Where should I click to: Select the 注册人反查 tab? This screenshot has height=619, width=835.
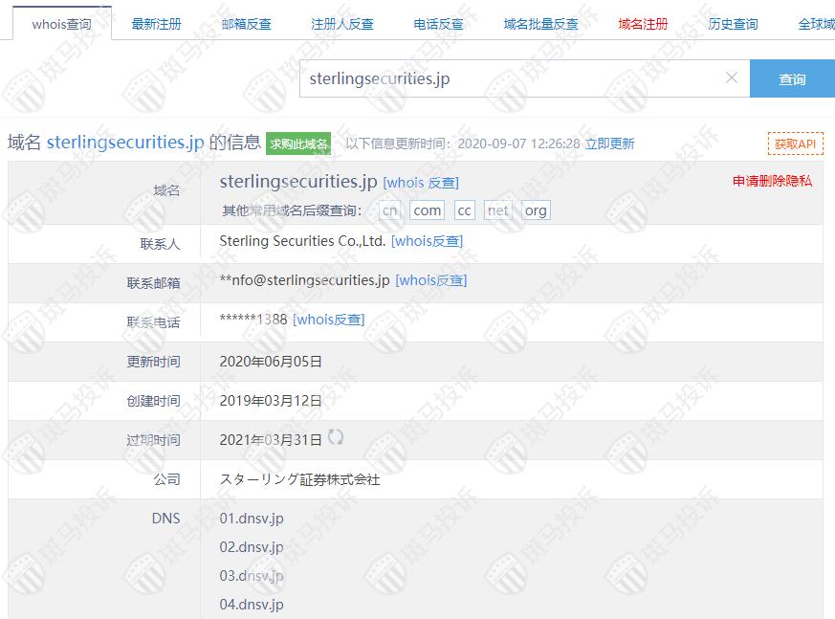342,24
